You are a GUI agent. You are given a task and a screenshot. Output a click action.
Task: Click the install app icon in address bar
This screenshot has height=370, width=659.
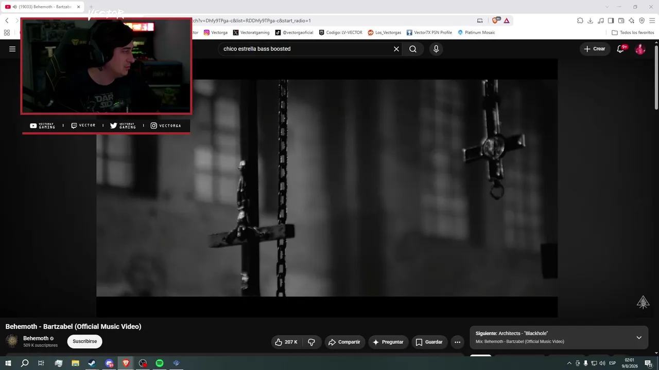[x=480, y=21]
